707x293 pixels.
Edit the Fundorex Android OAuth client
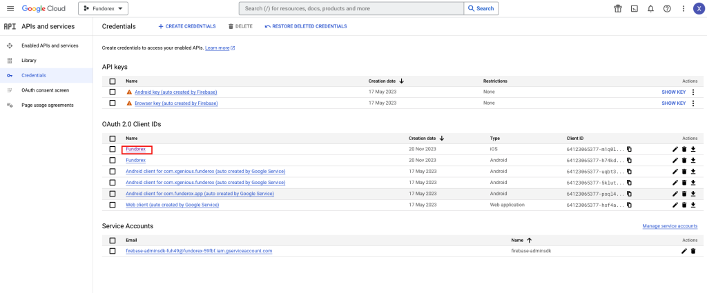tap(675, 160)
